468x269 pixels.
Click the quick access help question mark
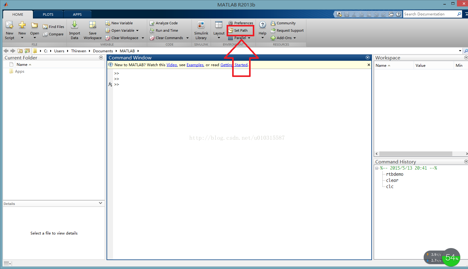pyautogui.click(x=398, y=14)
